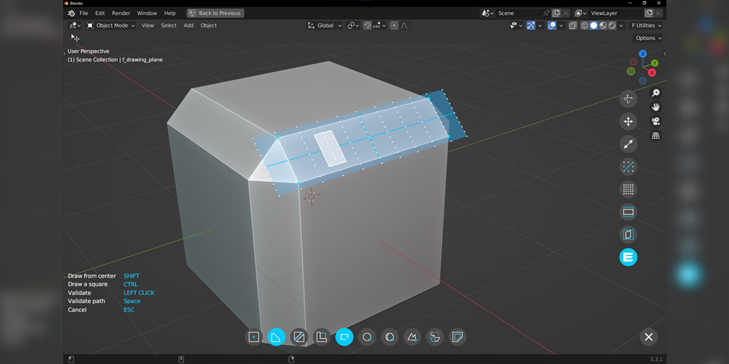The height and width of the screenshot is (364, 729).
Task: Enable X-ray viewport toggle
Action: (x=572, y=25)
